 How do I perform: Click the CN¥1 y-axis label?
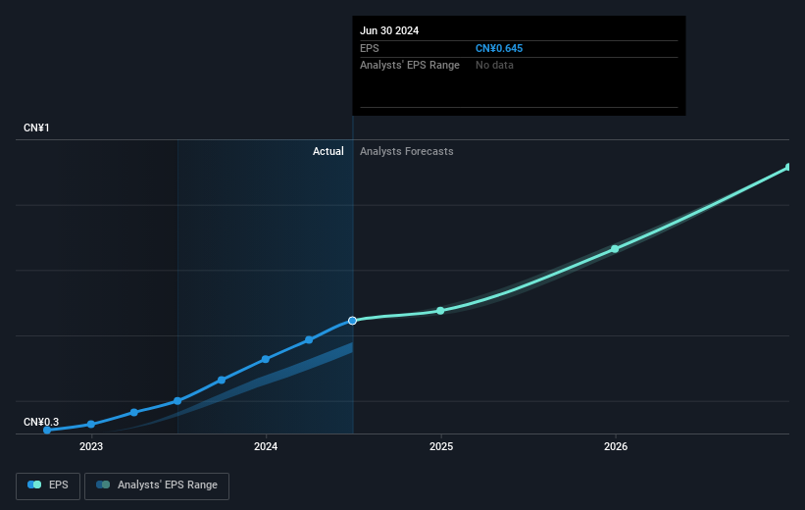pyautogui.click(x=36, y=127)
